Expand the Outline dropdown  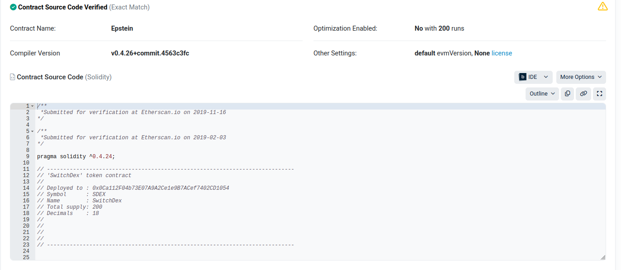tap(542, 94)
